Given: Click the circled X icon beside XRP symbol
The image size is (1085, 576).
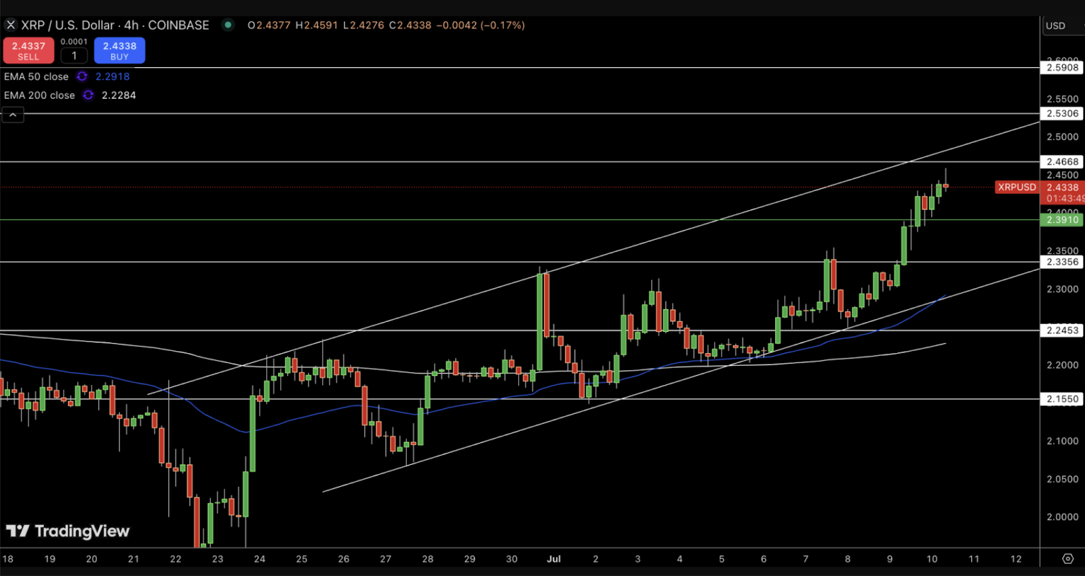Looking at the screenshot, I should [11, 25].
